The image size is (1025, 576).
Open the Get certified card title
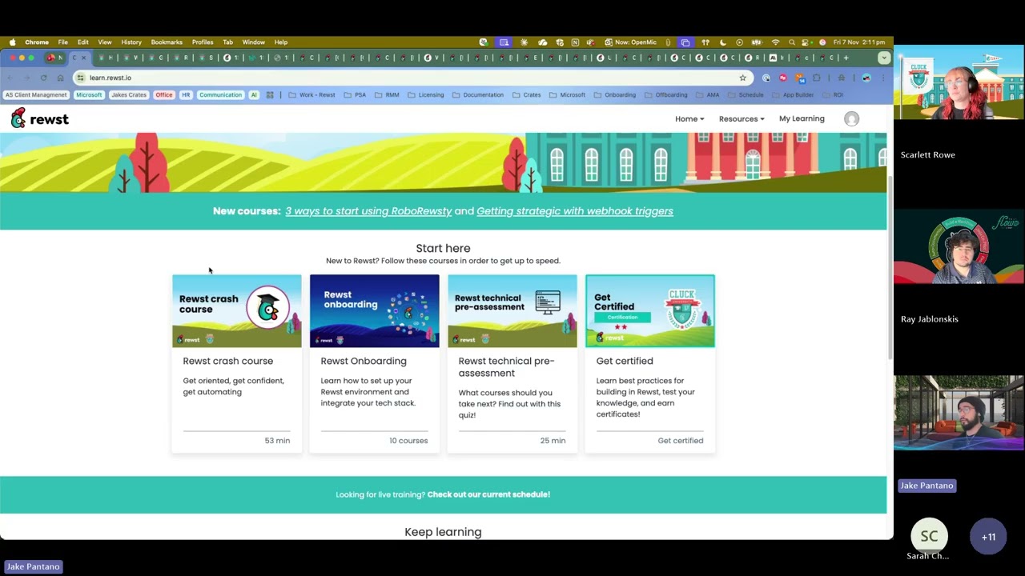(x=625, y=361)
